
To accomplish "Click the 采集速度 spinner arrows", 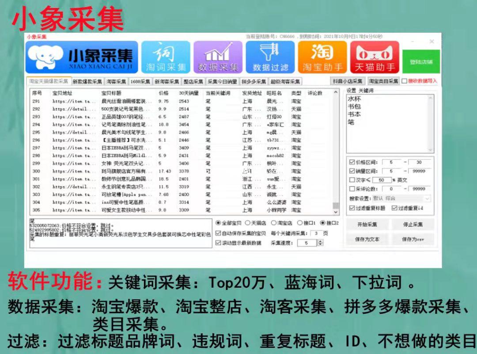I will click(x=320, y=243).
